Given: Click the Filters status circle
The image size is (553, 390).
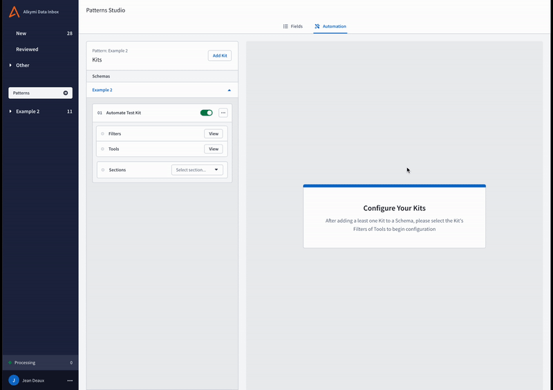Looking at the screenshot, I should (102, 133).
